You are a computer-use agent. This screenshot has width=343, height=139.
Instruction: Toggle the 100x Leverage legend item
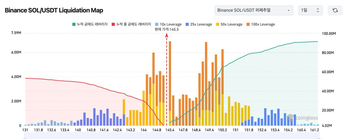[260, 24]
